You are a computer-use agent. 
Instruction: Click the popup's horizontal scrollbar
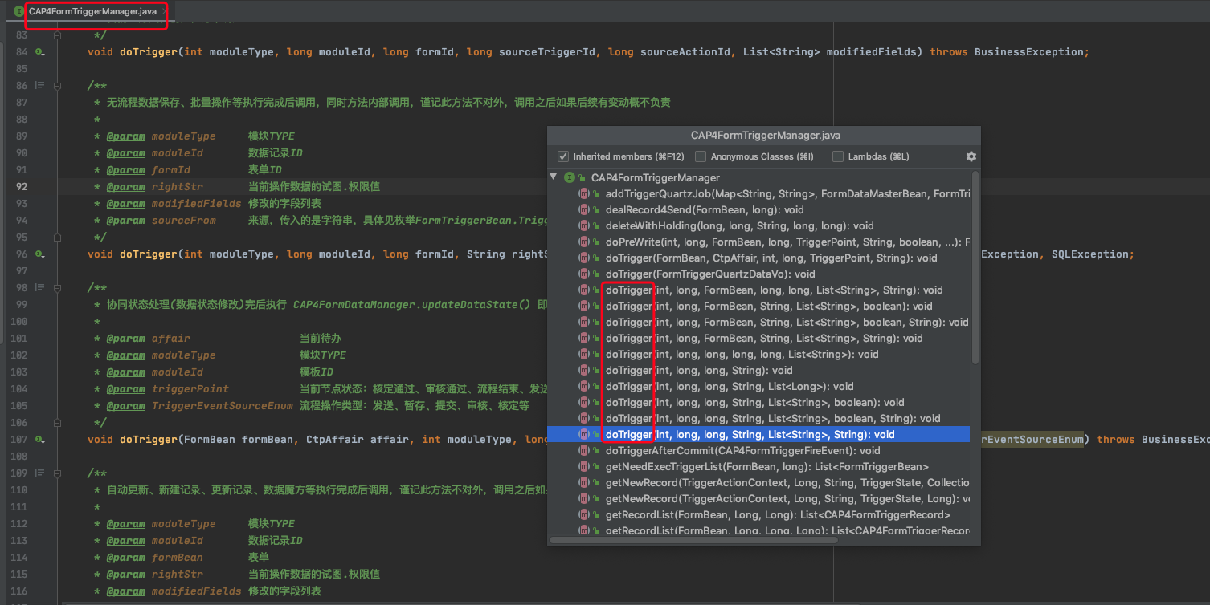691,540
